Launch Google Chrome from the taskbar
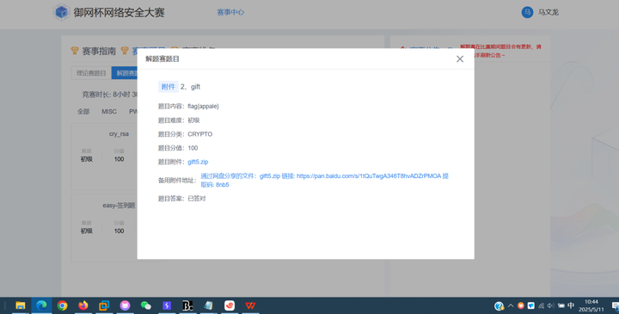Screen dimensions: 619x314 tap(62, 305)
